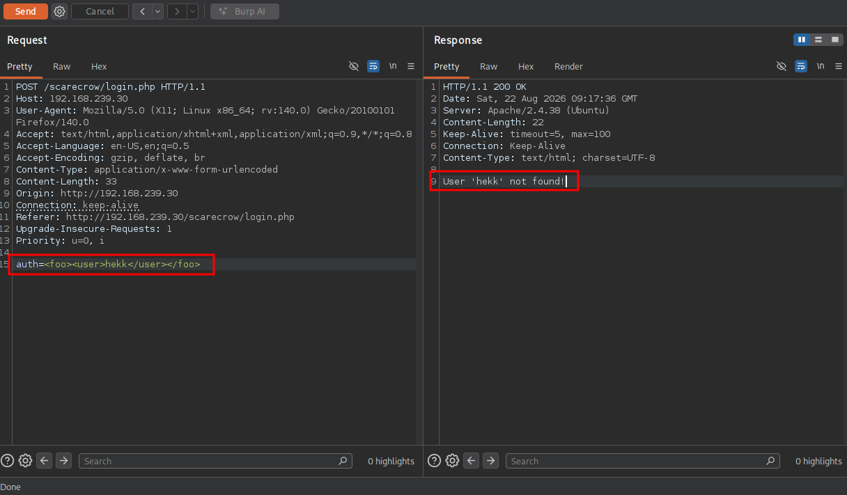Click magnifier icon in Response search box
This screenshot has height=495, width=847.
(x=770, y=461)
